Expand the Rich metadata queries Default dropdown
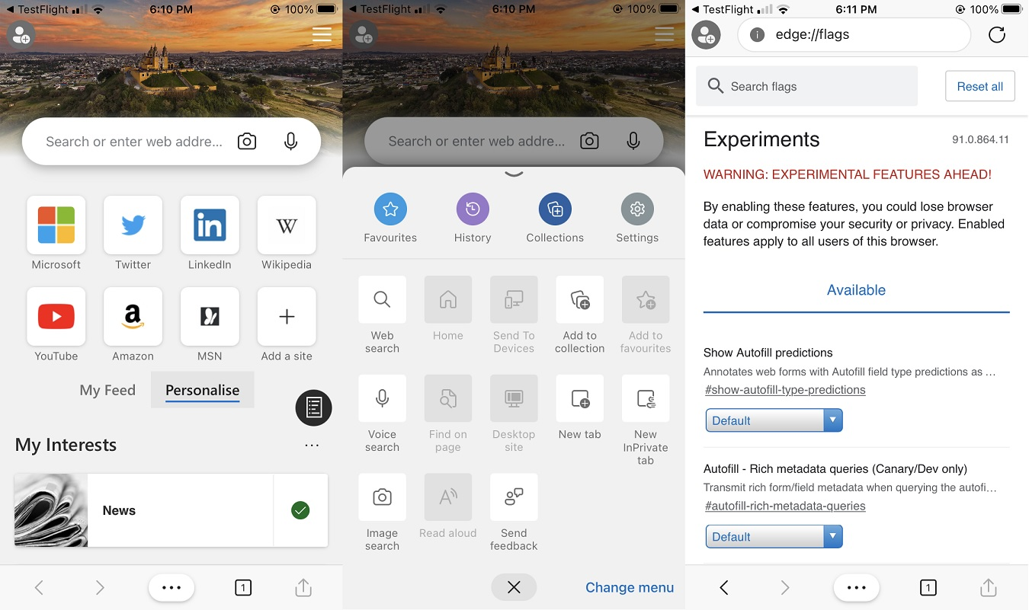The image size is (1029, 610). [774, 537]
